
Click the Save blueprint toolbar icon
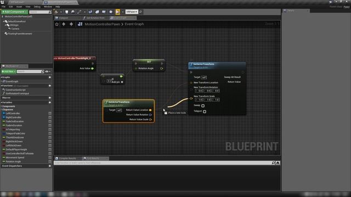point(66,12)
